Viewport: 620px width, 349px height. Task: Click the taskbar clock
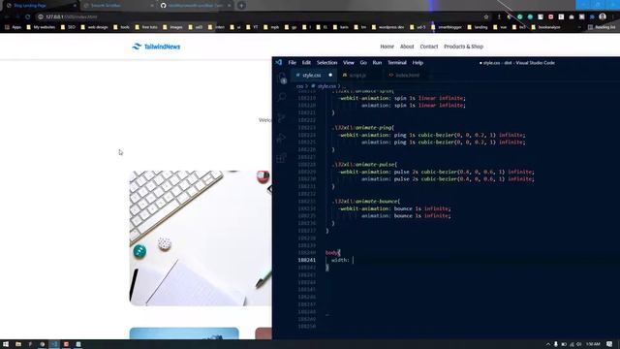(593, 344)
